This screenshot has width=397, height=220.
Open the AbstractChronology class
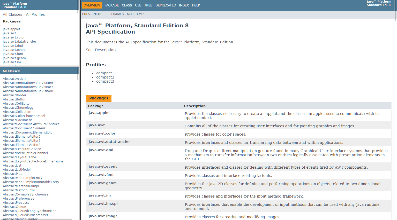click(18, 108)
